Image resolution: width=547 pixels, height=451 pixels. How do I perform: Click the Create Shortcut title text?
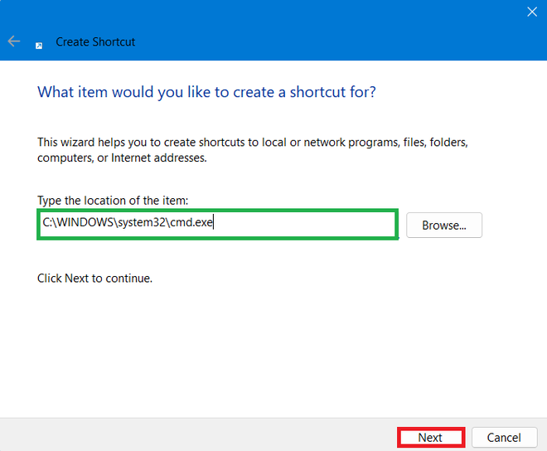(95, 41)
